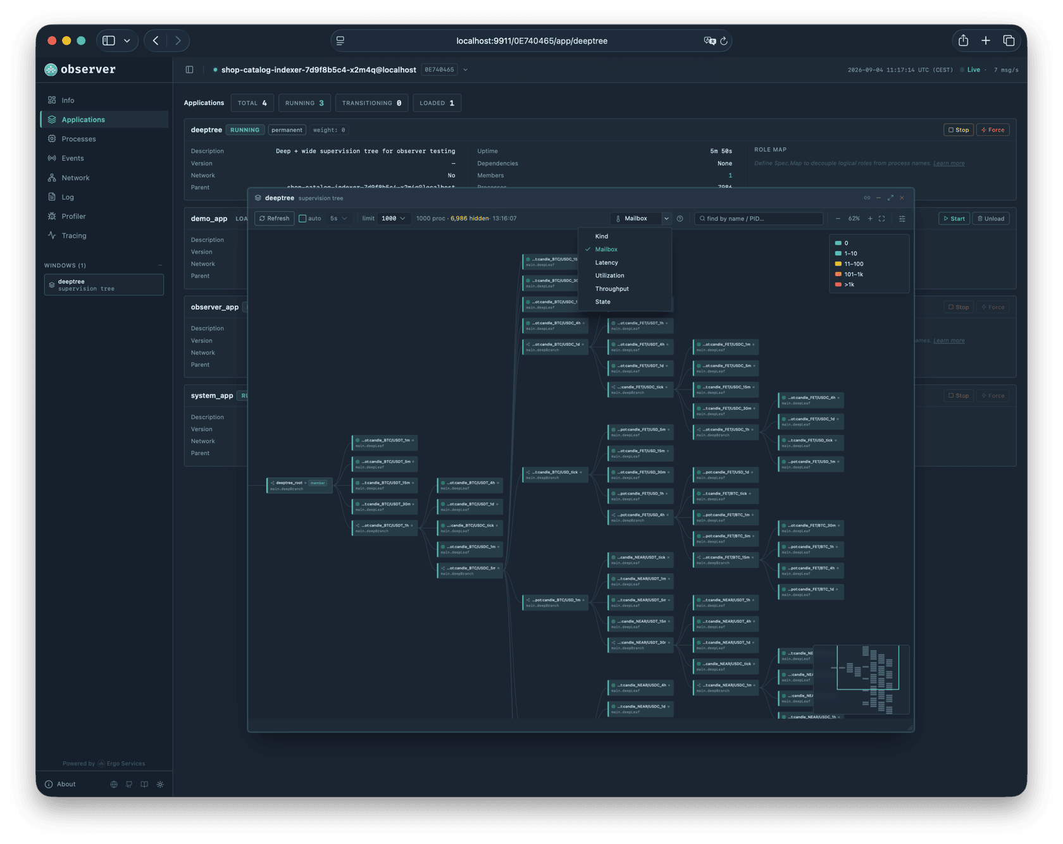Unload the demo_app application
This screenshot has width=1063, height=844.
[x=991, y=219]
